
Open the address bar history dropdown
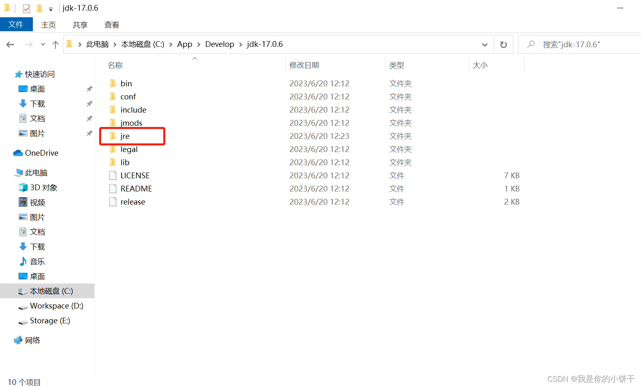pos(484,44)
